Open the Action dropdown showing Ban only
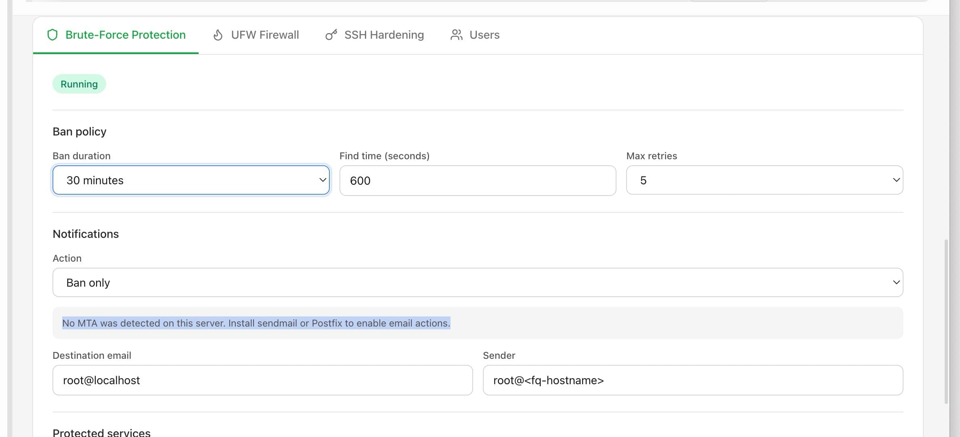 point(478,283)
